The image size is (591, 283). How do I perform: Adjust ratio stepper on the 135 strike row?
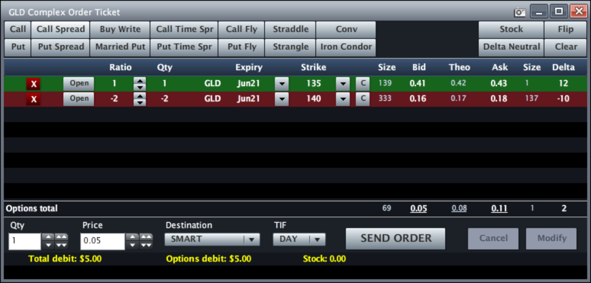click(x=139, y=83)
